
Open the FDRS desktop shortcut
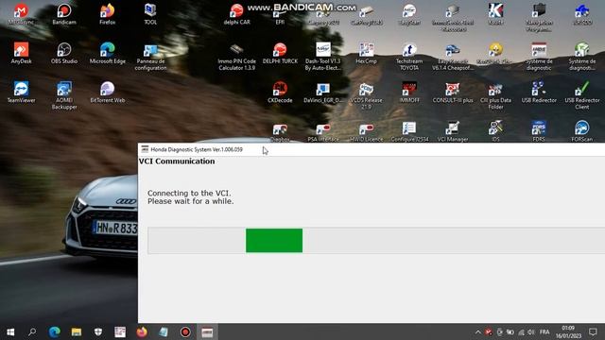coord(539,131)
